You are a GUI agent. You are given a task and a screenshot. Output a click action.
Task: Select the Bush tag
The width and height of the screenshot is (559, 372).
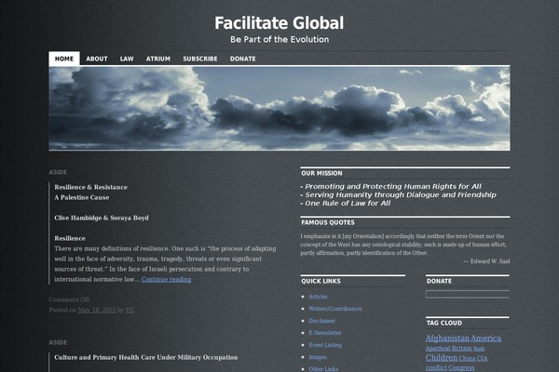click(x=479, y=349)
